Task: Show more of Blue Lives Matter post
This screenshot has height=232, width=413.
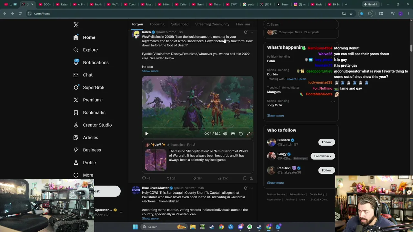Action: [x=150, y=218]
